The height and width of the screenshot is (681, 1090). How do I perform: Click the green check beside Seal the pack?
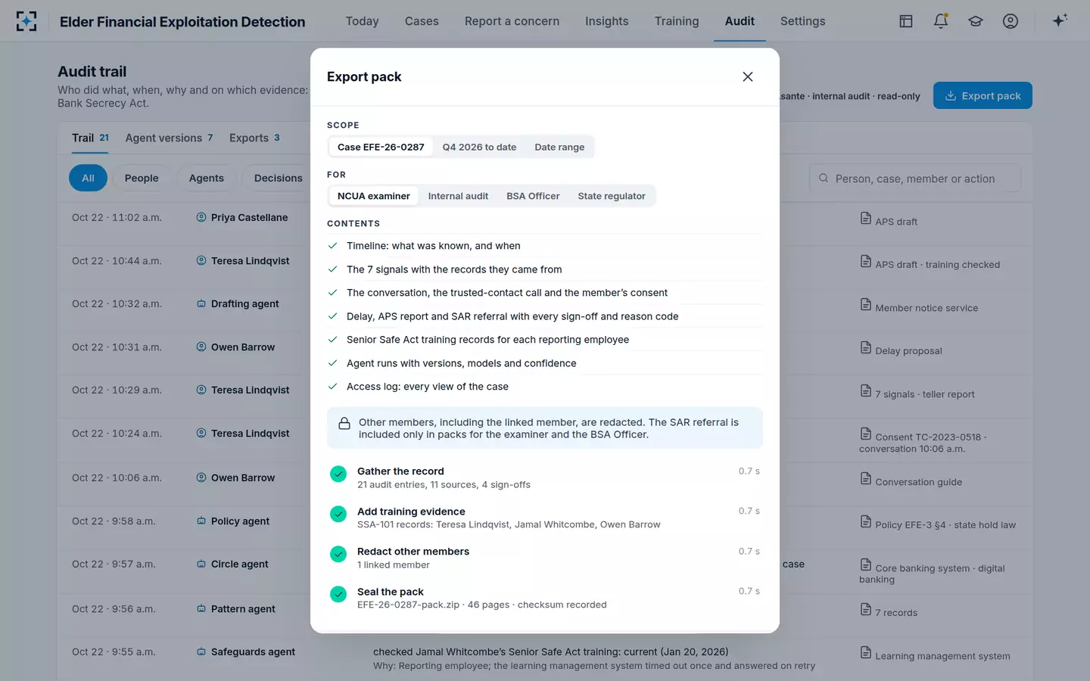[338, 595]
